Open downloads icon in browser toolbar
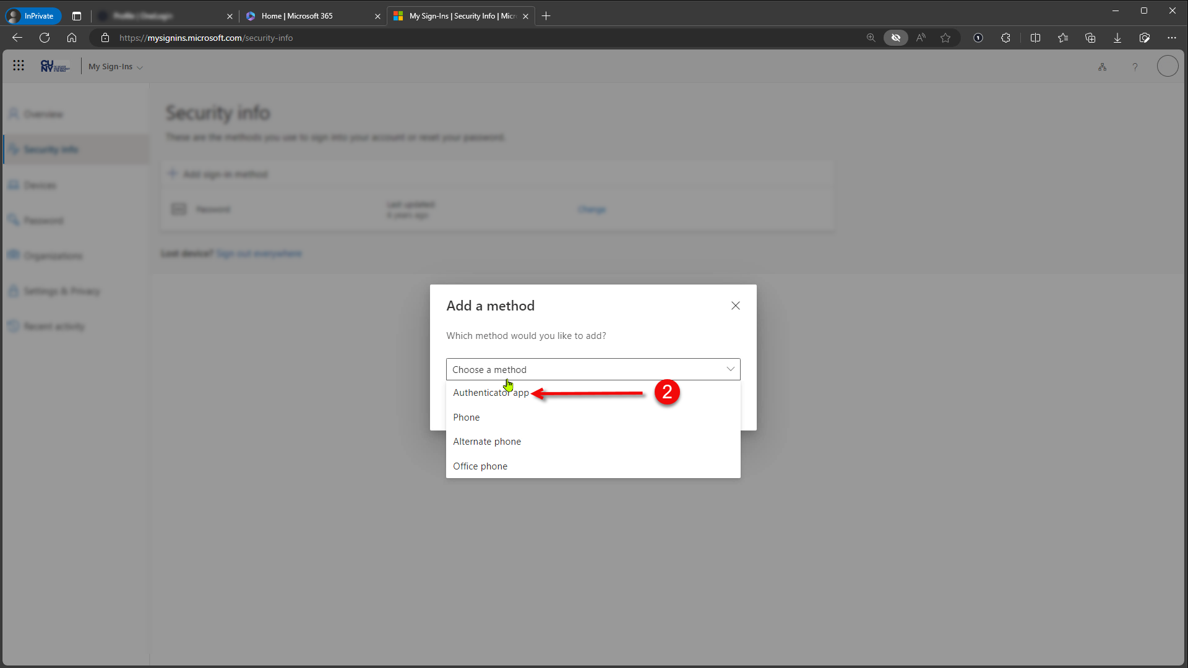This screenshot has width=1188, height=668. point(1117,38)
